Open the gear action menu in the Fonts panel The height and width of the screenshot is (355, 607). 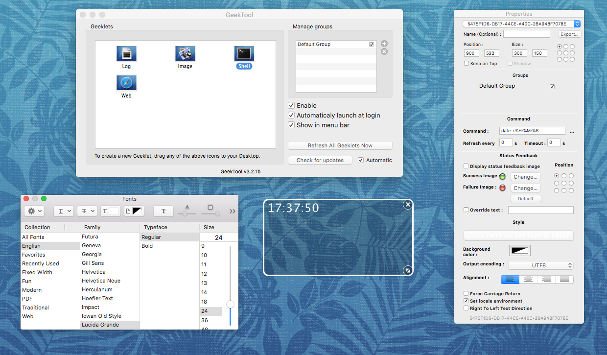(x=33, y=211)
